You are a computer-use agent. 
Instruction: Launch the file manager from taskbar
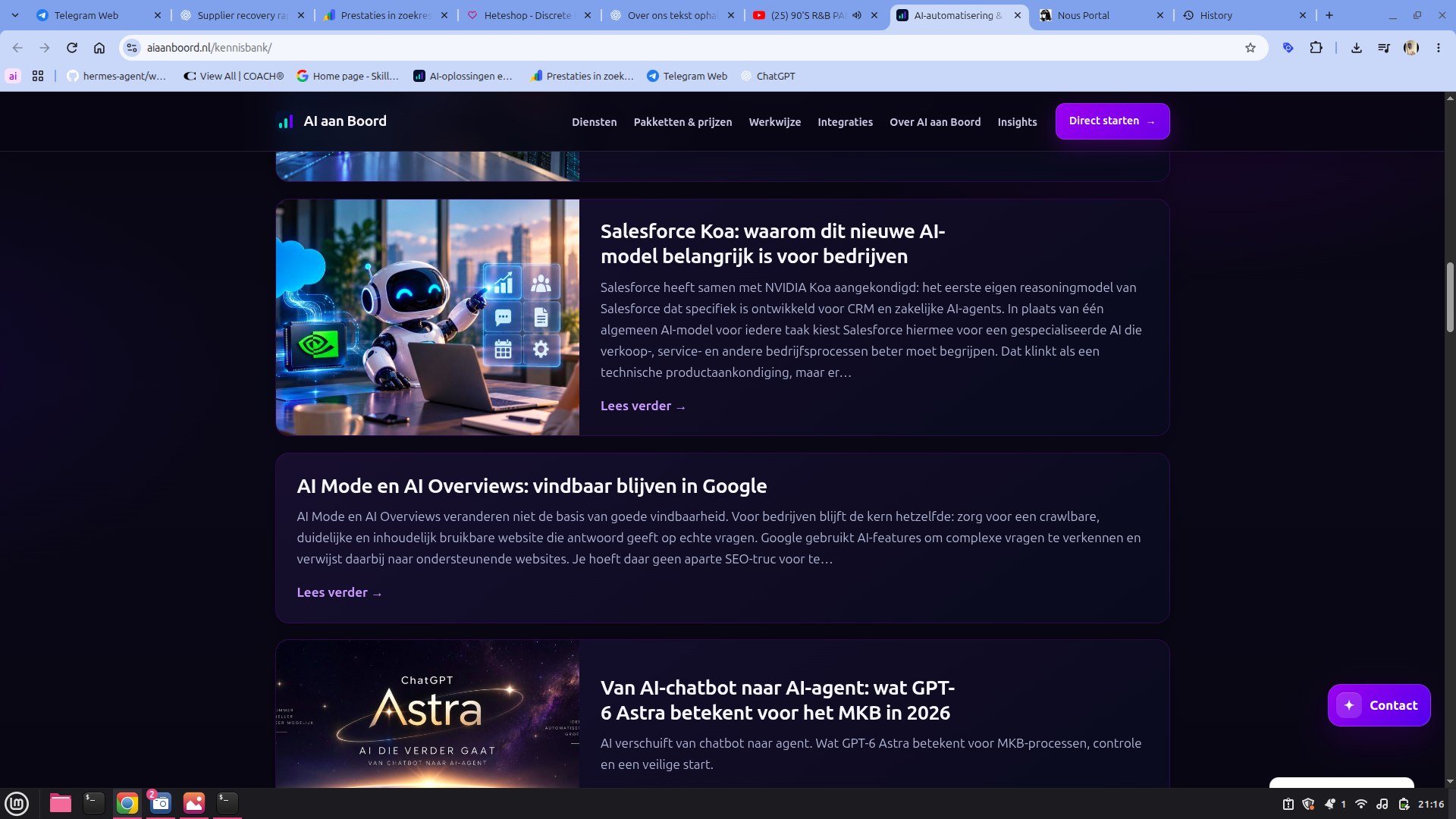pos(61,803)
